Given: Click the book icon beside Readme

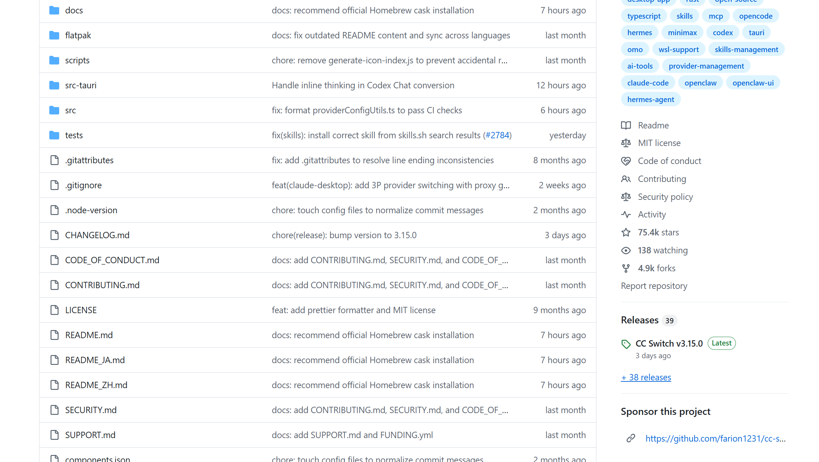Looking at the screenshot, I should tap(626, 125).
